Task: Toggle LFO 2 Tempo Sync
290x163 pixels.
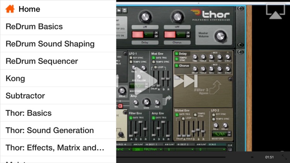Action: pyautogui.click(x=213, y=119)
